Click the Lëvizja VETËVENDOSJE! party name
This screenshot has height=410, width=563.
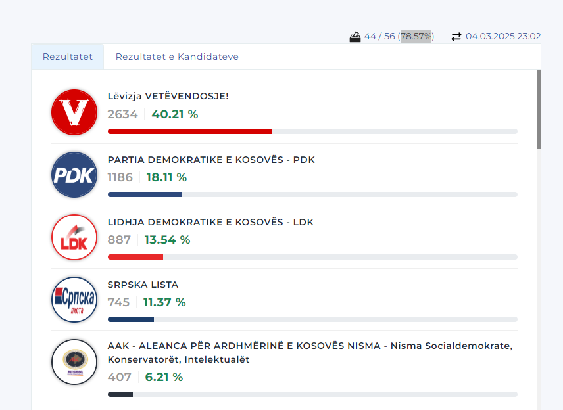[x=168, y=96]
